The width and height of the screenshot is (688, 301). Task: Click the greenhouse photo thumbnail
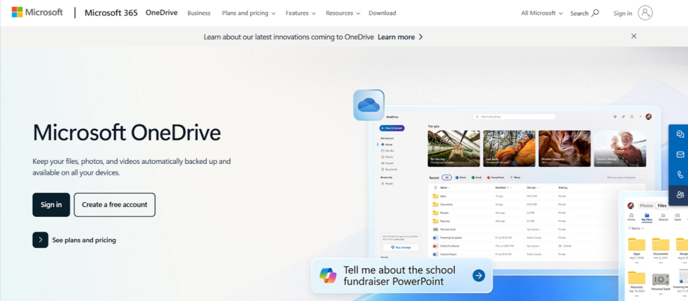click(x=454, y=148)
